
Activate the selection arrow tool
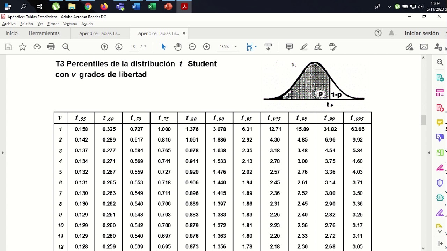[163, 47]
